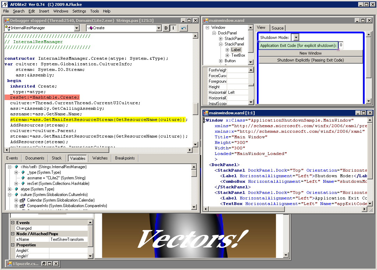Open the Create method dropdown
This screenshot has width=377, height=270.
(159, 28)
